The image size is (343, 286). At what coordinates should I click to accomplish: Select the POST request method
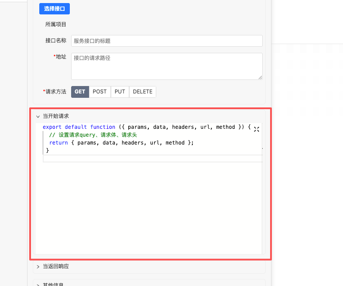[x=99, y=92]
